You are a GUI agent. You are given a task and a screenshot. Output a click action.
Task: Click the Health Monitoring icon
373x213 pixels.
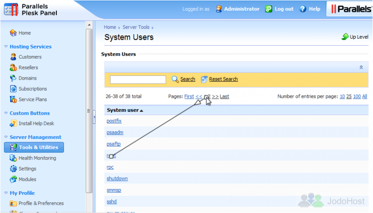(13, 158)
